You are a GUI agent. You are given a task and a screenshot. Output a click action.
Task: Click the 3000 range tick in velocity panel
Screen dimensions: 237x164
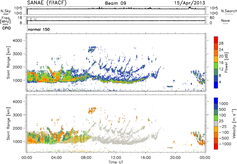pos(17,115)
